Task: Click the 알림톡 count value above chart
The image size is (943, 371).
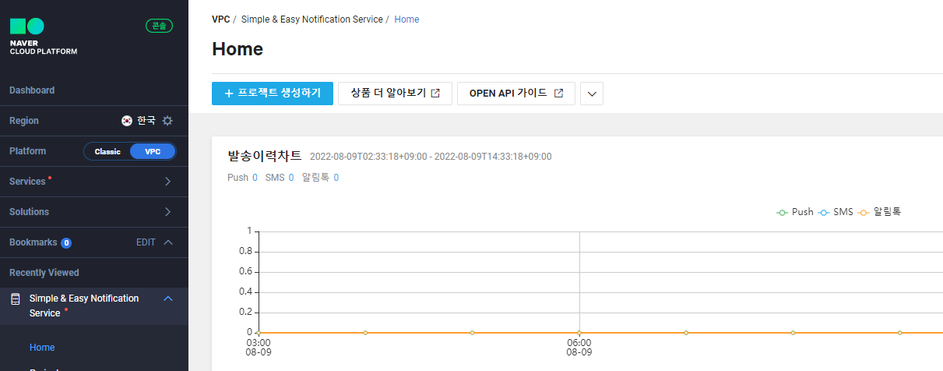Action: click(x=336, y=178)
